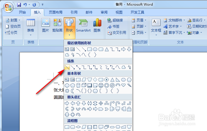The image size is (207, 131).
Task: Open the 剪贴画 clip art pane
Action: (x=57, y=25)
